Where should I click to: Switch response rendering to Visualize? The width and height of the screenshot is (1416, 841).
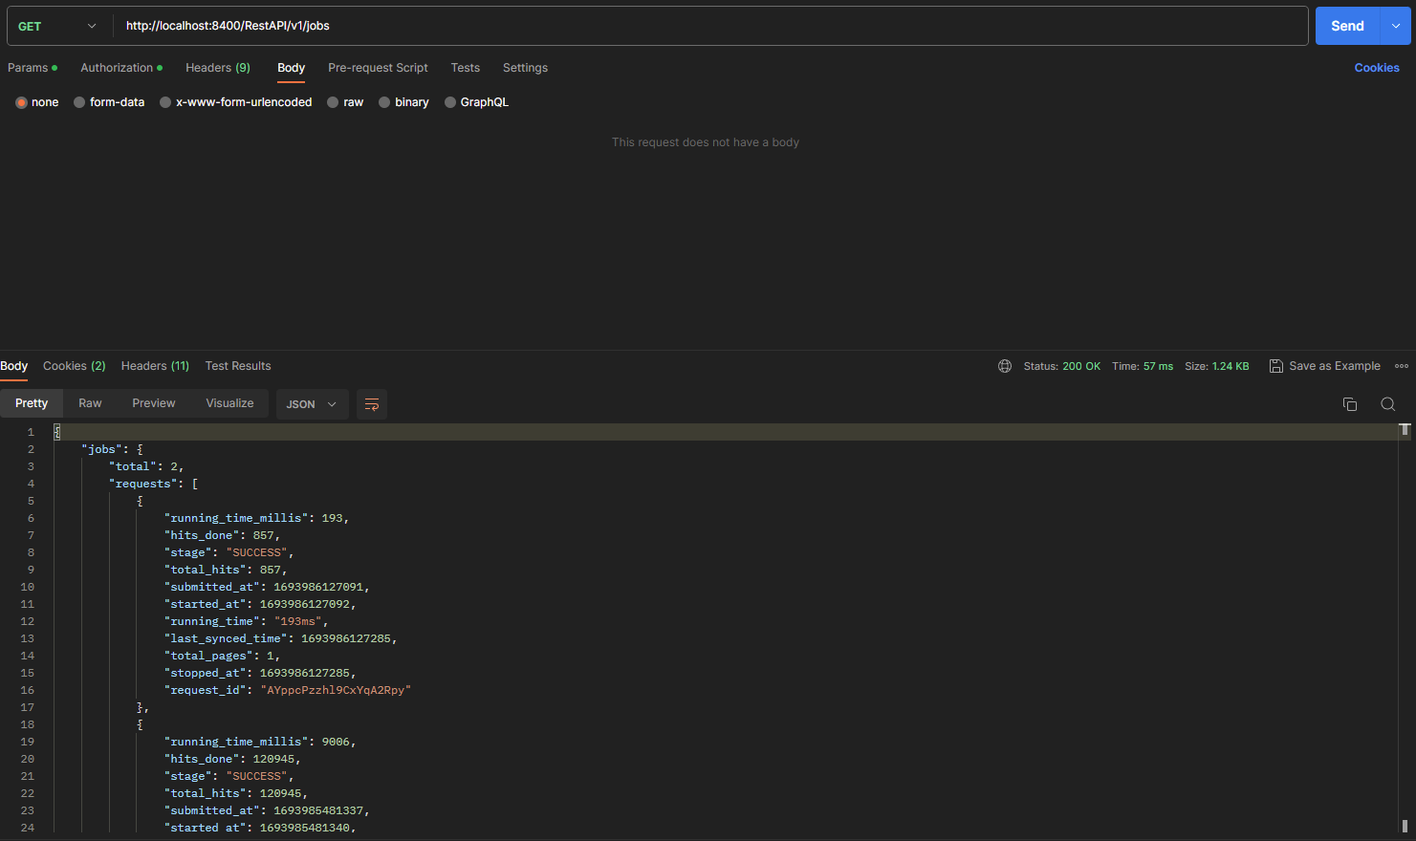(229, 403)
